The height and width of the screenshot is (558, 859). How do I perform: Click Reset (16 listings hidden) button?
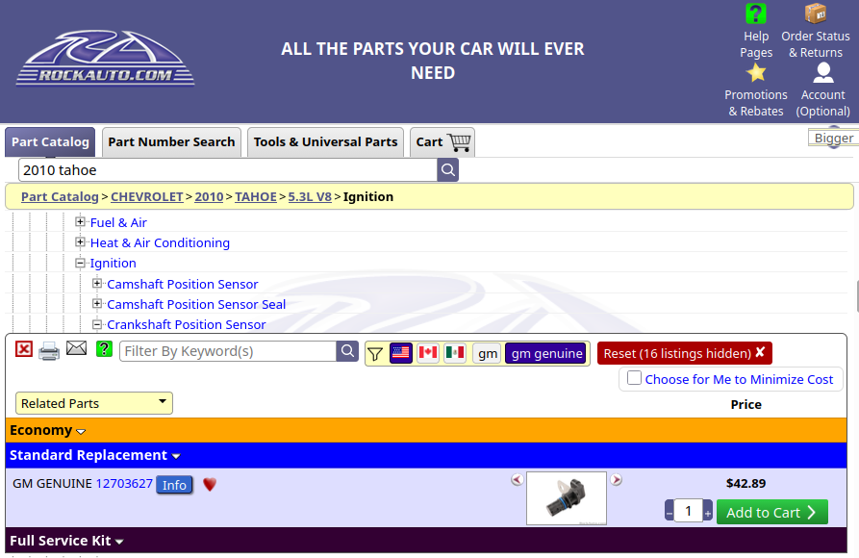[684, 353]
